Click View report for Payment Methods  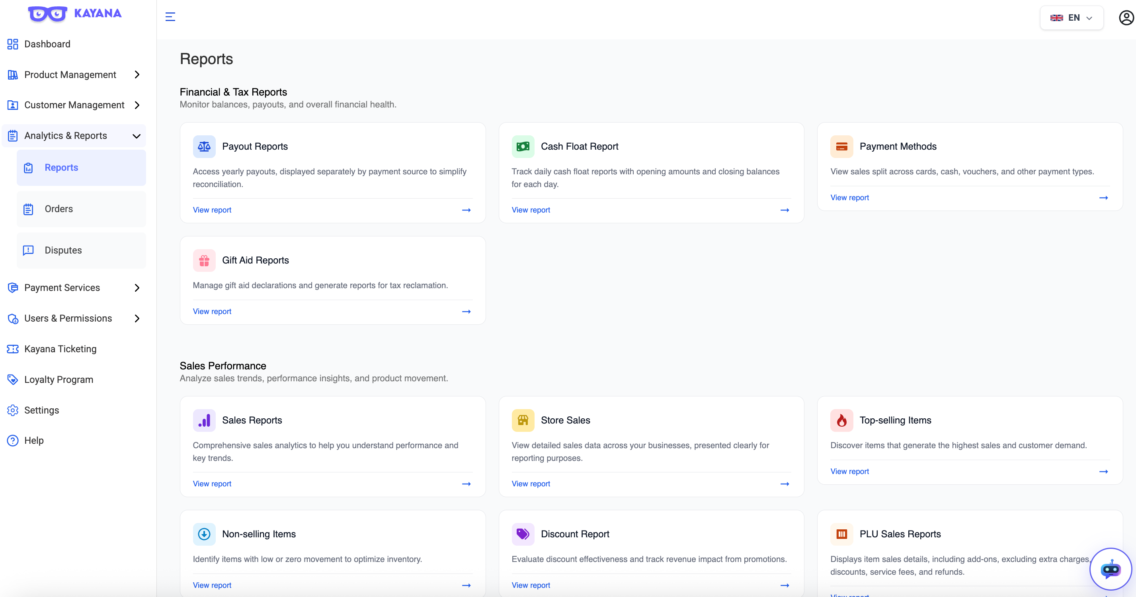849,197
